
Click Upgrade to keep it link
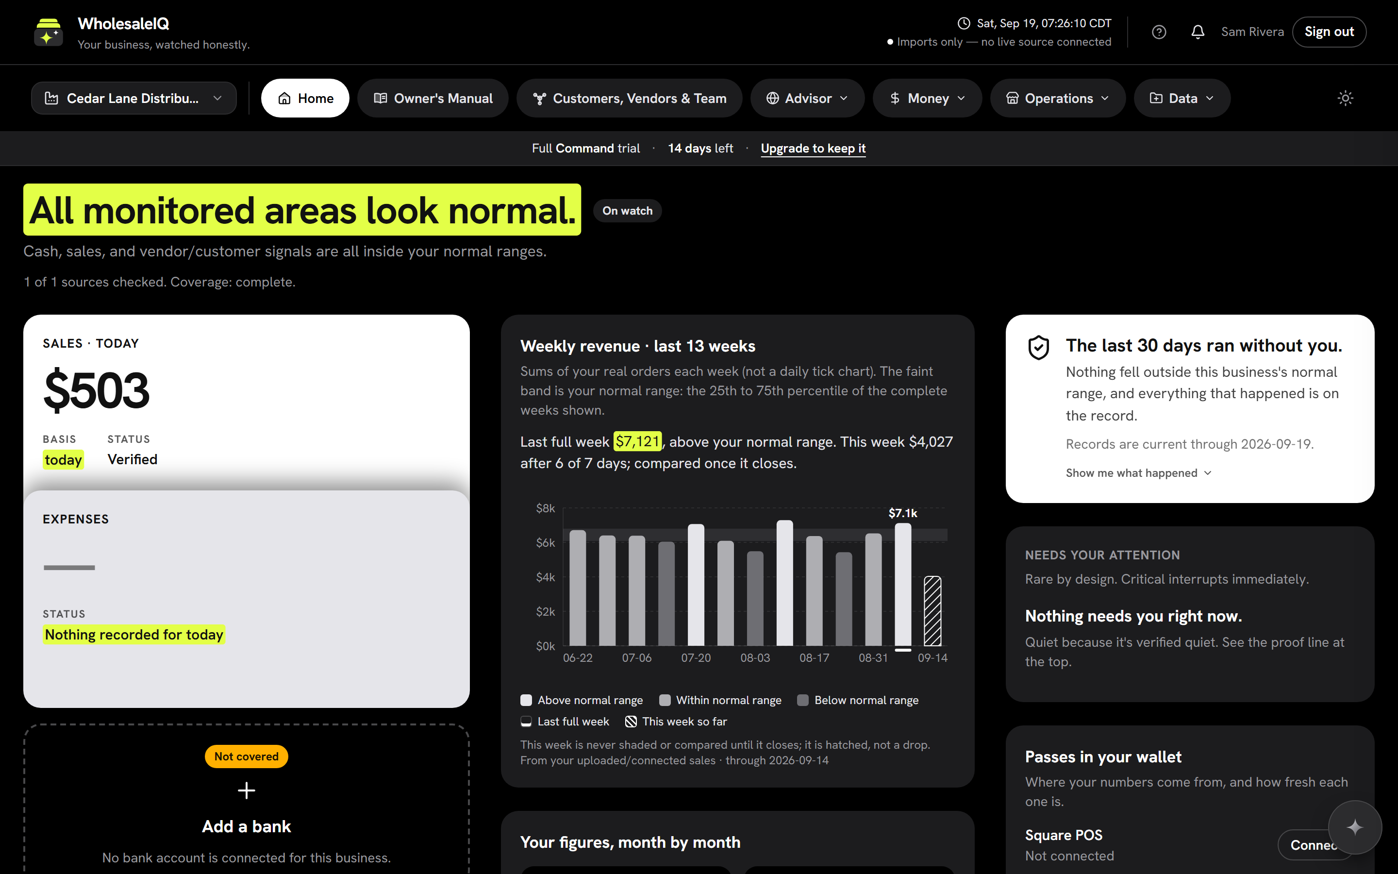813,149
